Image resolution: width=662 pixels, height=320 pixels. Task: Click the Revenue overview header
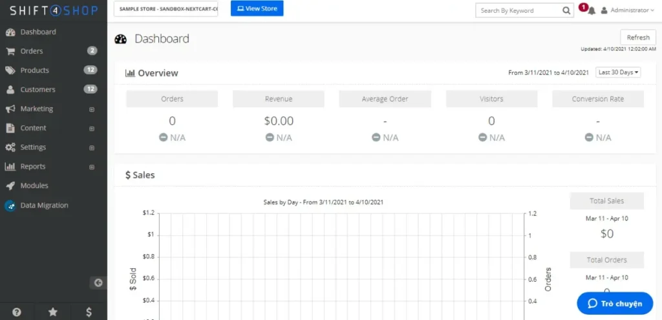click(x=279, y=99)
